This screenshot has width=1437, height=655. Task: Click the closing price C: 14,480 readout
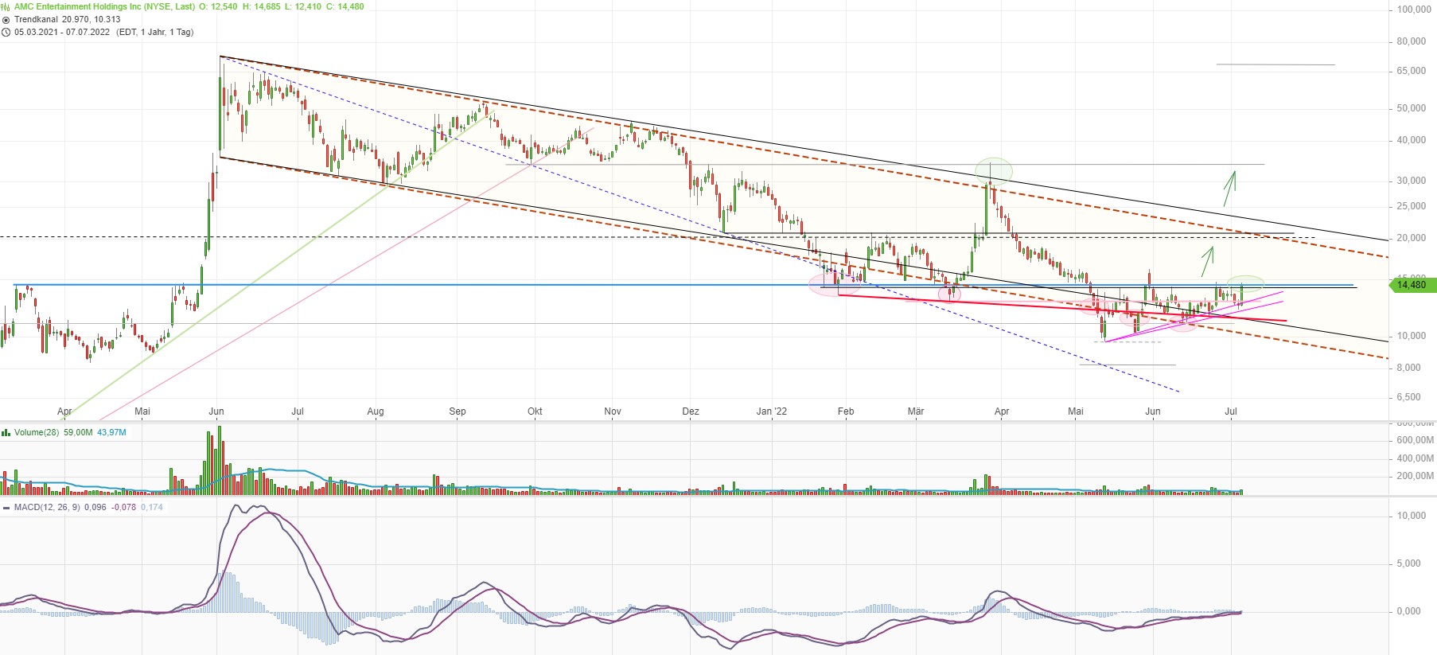(345, 6)
